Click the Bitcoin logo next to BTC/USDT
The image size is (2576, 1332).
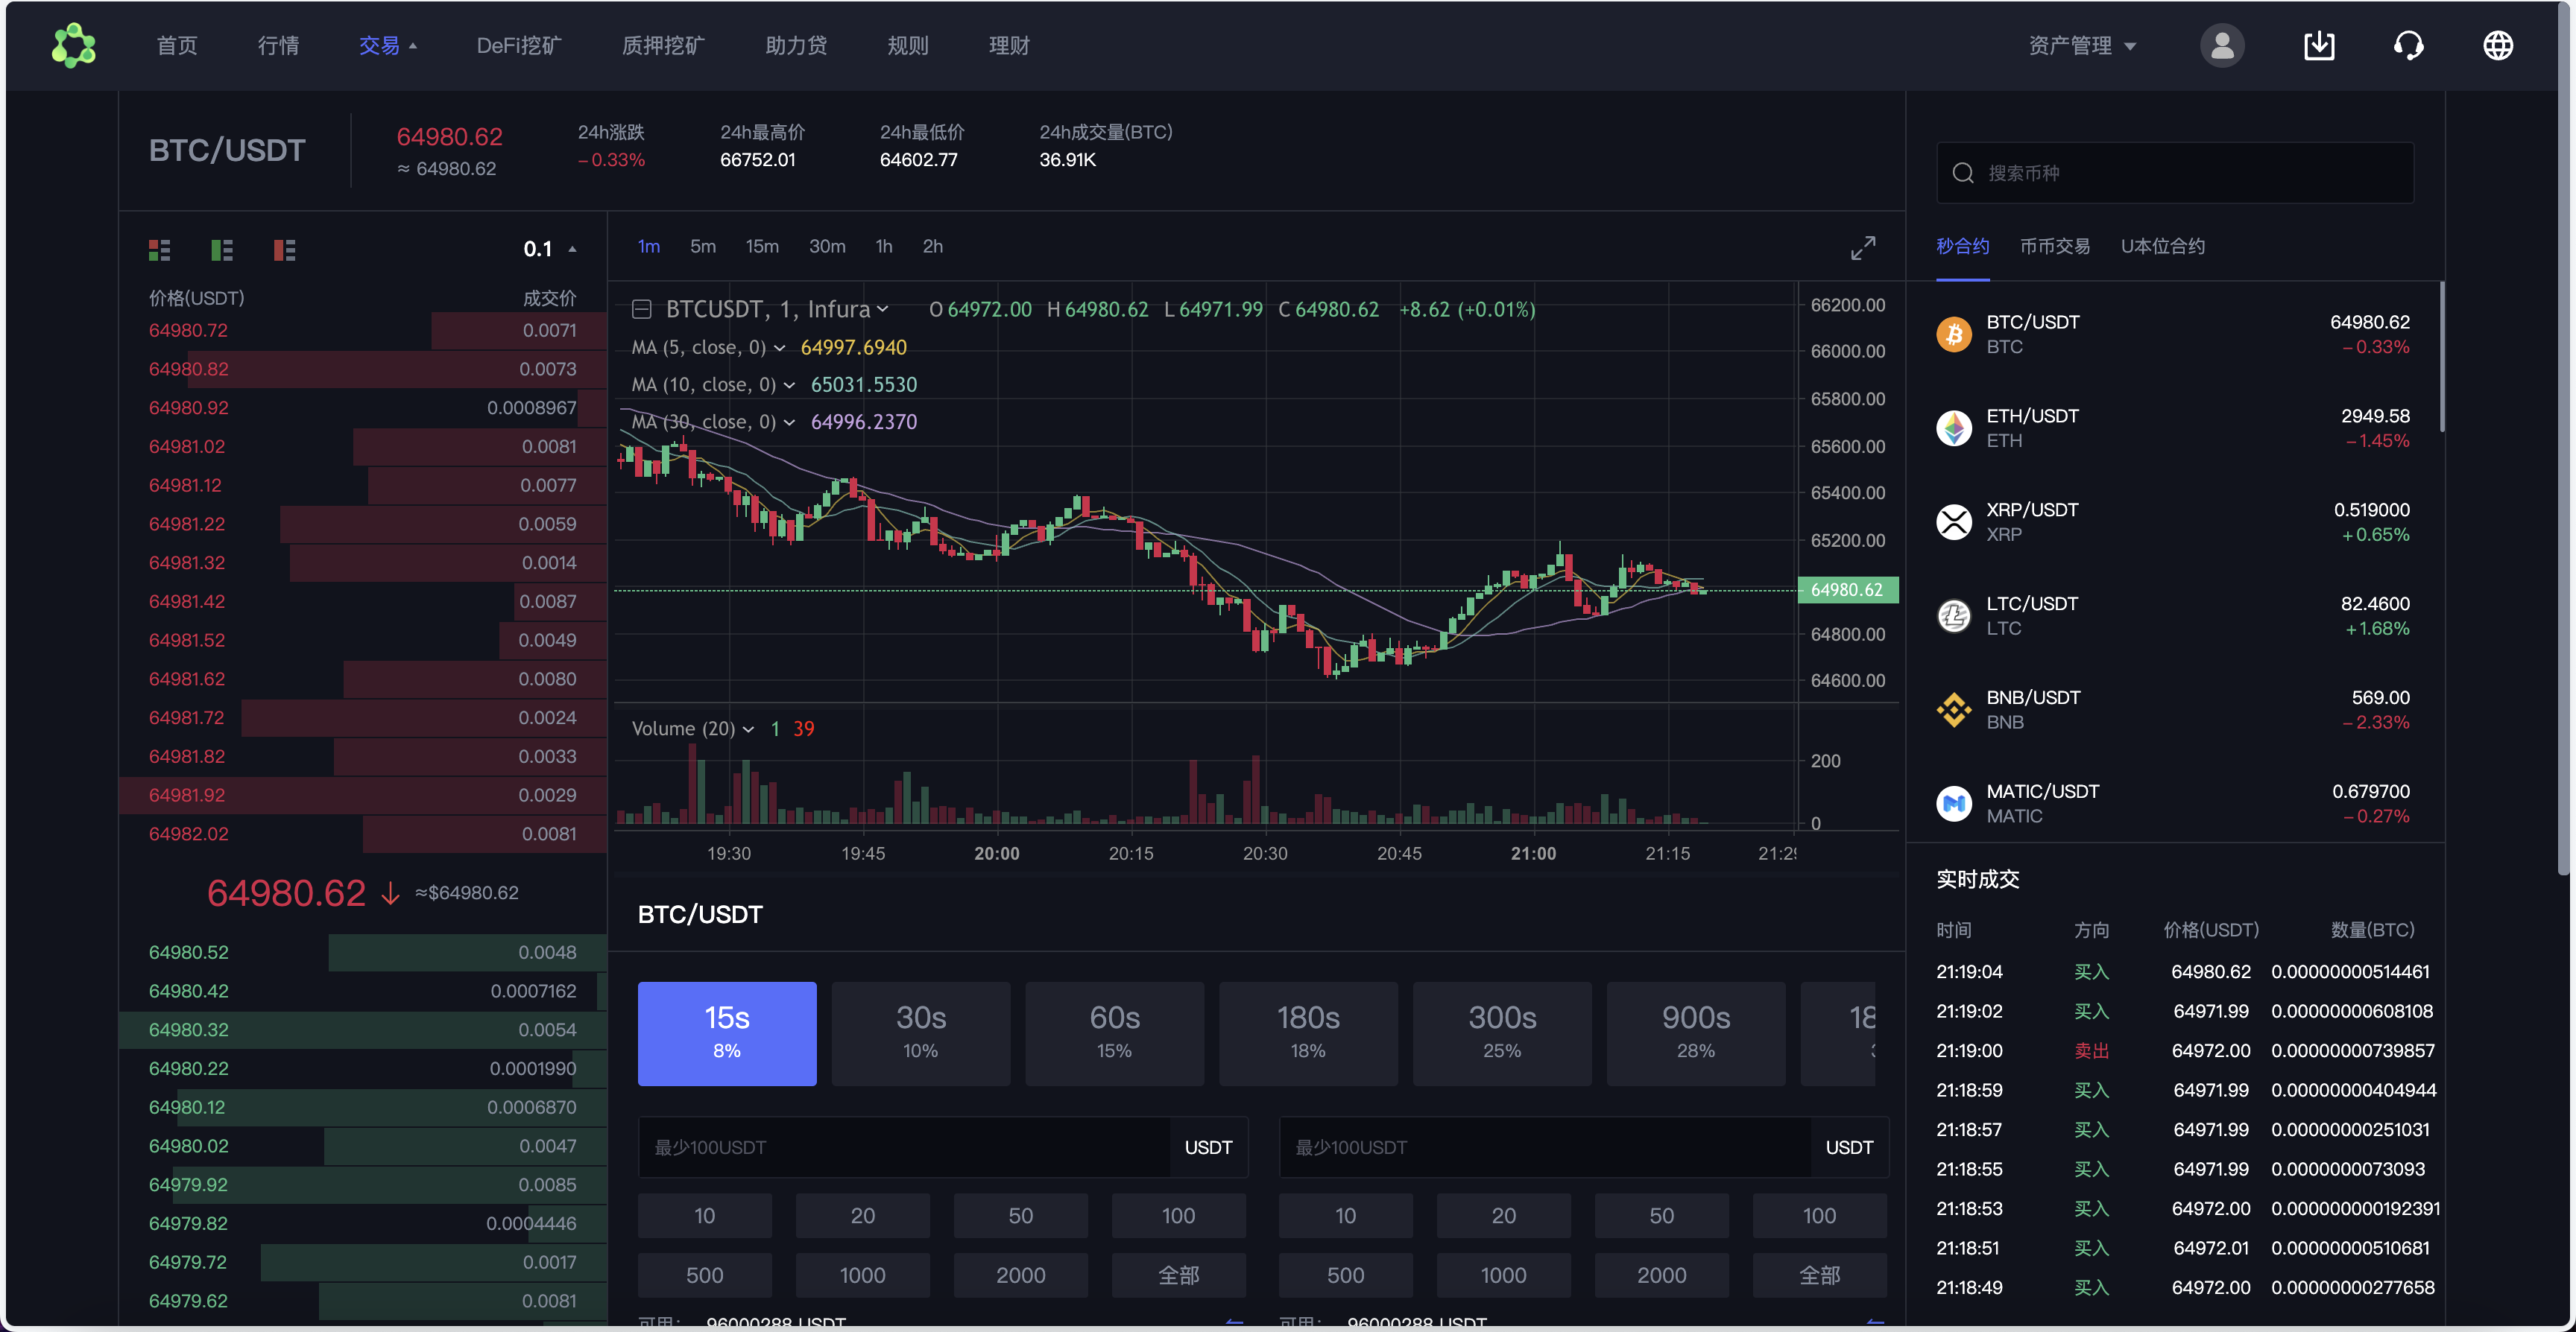coord(1955,334)
